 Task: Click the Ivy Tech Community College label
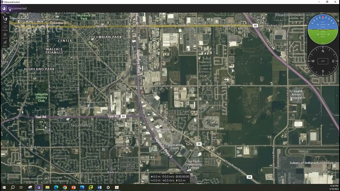(194, 164)
